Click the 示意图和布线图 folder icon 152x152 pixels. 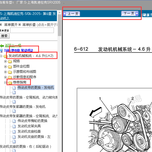[x=10, y=72]
